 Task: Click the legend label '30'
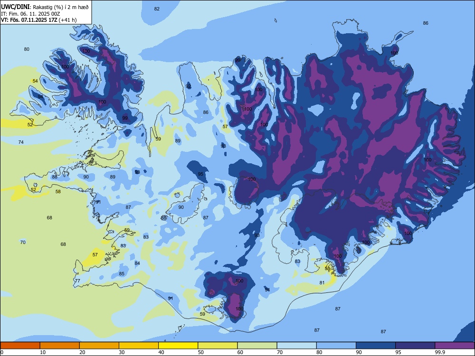pos(122,352)
